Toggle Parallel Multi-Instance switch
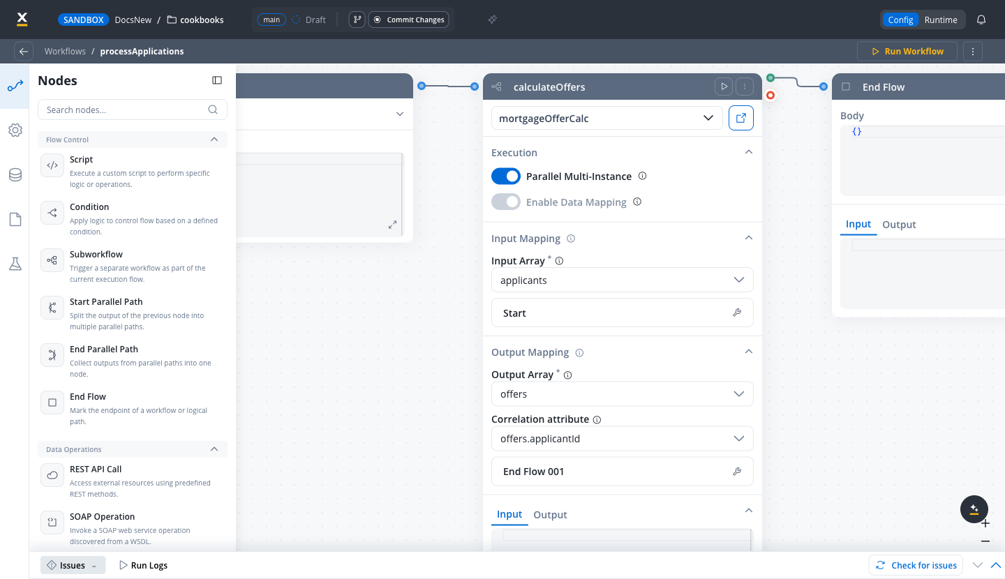1005x579 pixels. [506, 176]
